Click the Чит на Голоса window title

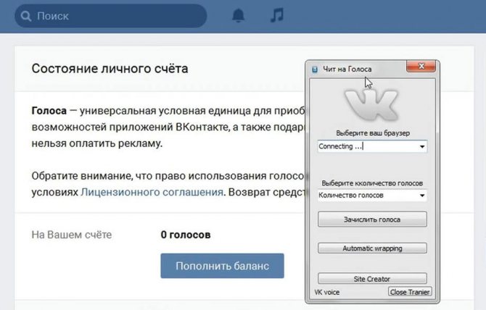[x=347, y=70]
